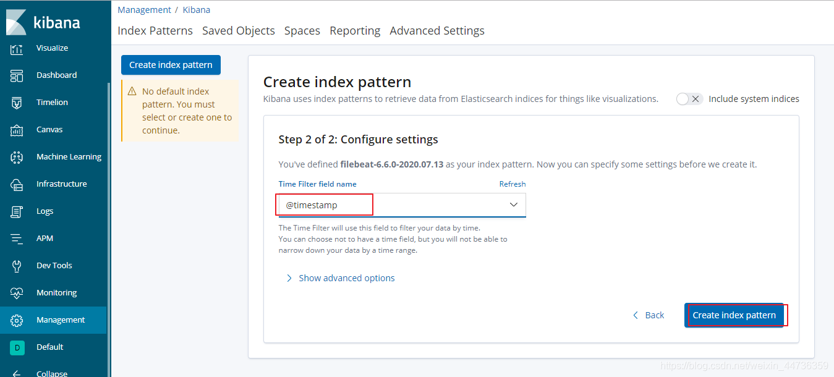
Task: Click the Infrastructure sidebar icon
Action: [17, 184]
